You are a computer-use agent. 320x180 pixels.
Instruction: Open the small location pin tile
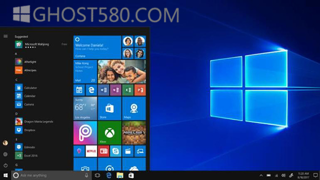tap(79, 151)
